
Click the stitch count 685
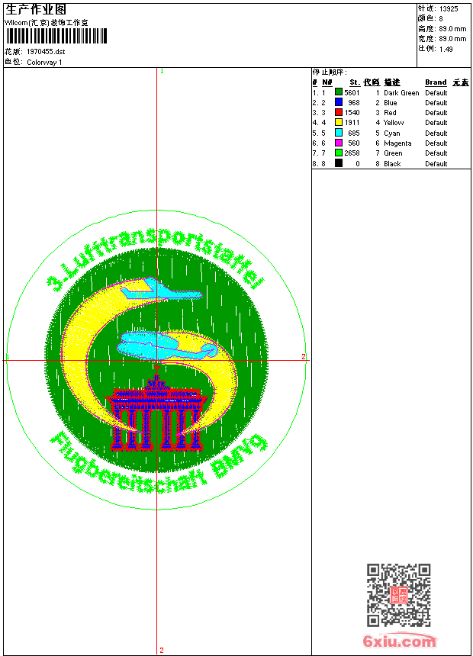point(354,133)
